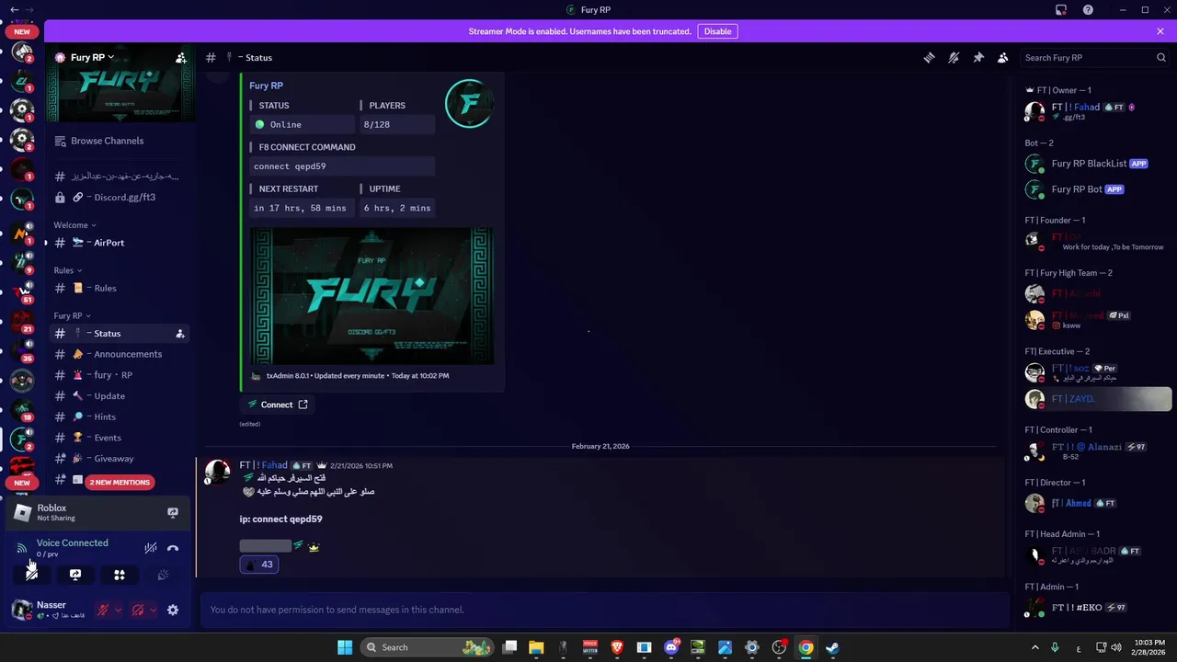Screen dimensions: 1177x662
Task: Open the soundboard icon in voice panel
Action: (x=163, y=575)
